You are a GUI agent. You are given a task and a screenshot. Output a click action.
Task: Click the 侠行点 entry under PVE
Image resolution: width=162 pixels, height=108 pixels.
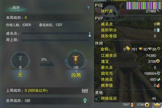(107, 11)
